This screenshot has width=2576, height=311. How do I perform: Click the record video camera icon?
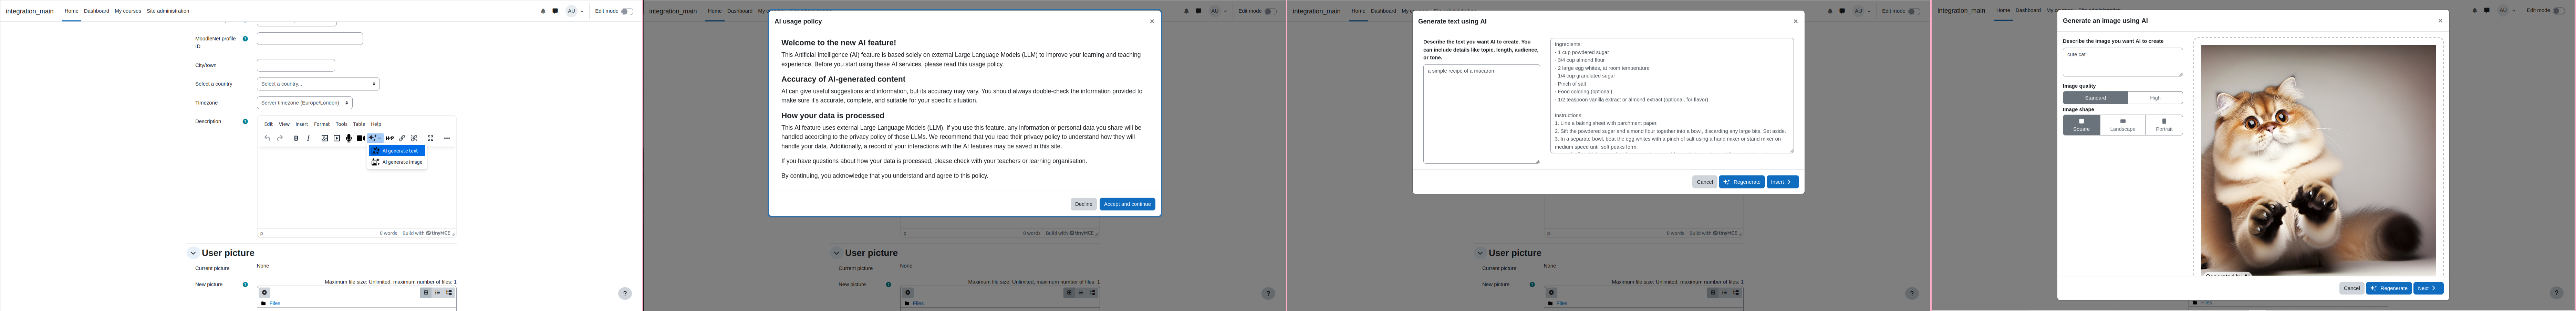click(361, 138)
